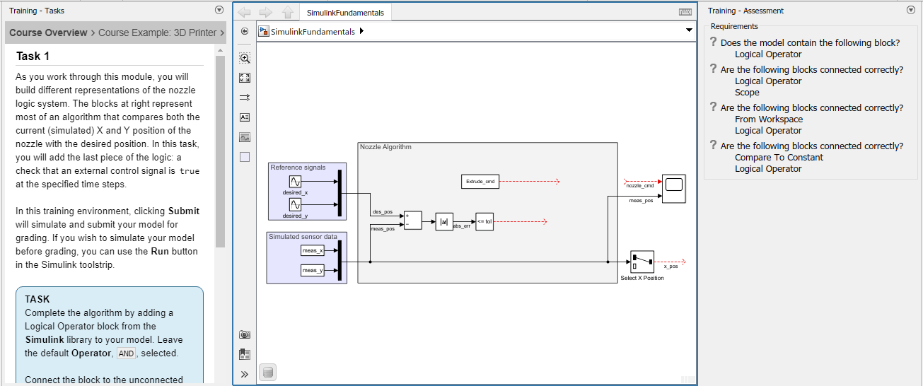The image size is (923, 386).
Task: Select the meas_y From Workspace block
Action: click(x=312, y=270)
